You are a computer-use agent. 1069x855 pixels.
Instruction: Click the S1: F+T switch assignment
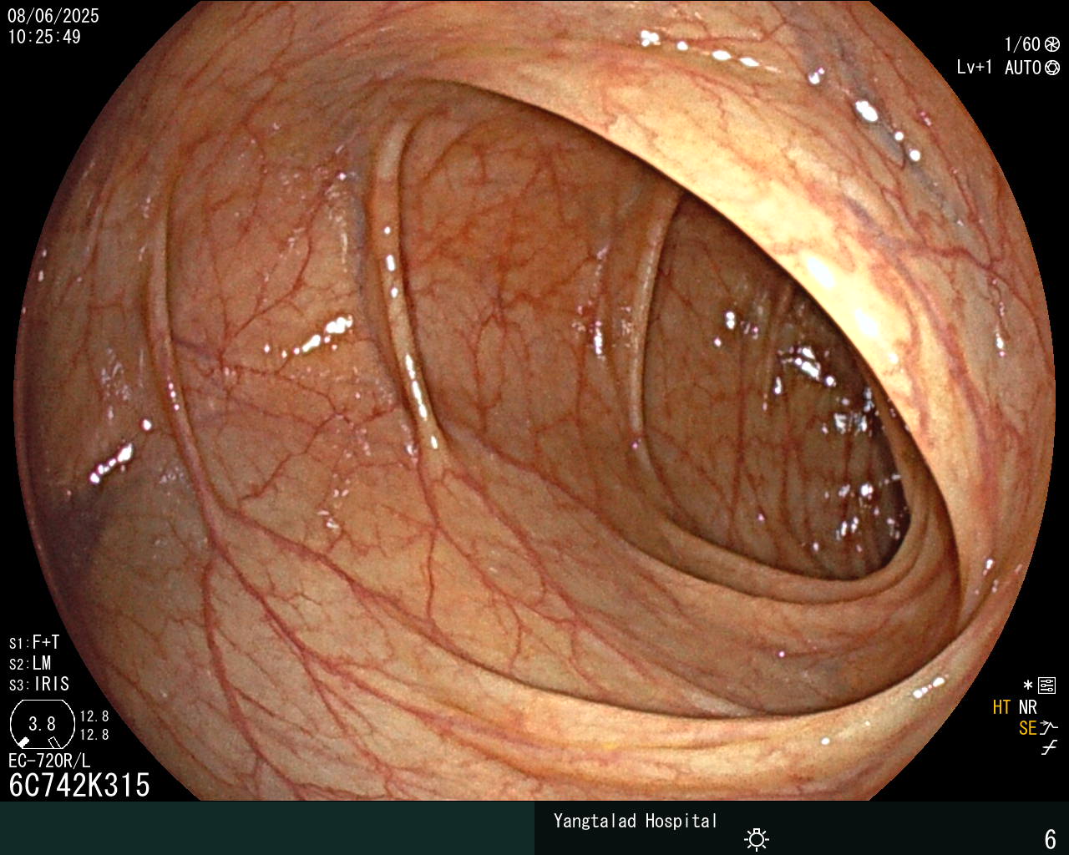pos(34,642)
